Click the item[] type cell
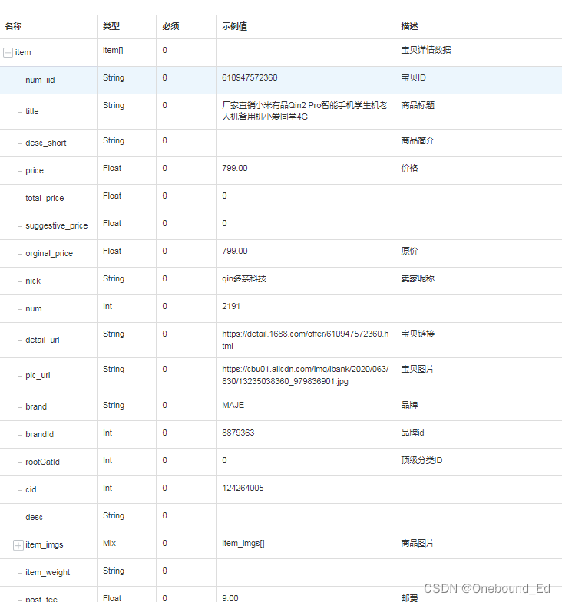Screen dimensions: 562x602 point(113,51)
